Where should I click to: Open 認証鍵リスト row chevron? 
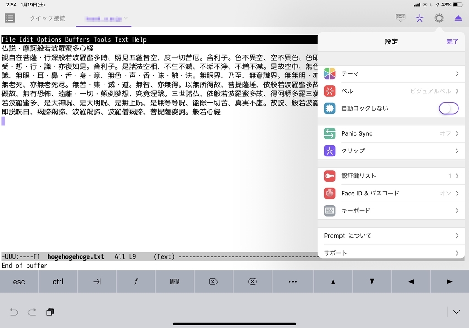[x=457, y=176]
